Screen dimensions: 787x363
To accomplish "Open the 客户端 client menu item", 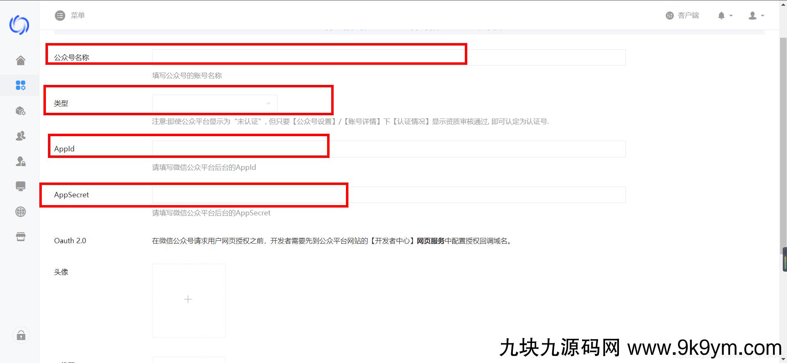I will (x=682, y=16).
